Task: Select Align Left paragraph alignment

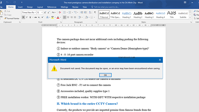Action: pos(65,17)
